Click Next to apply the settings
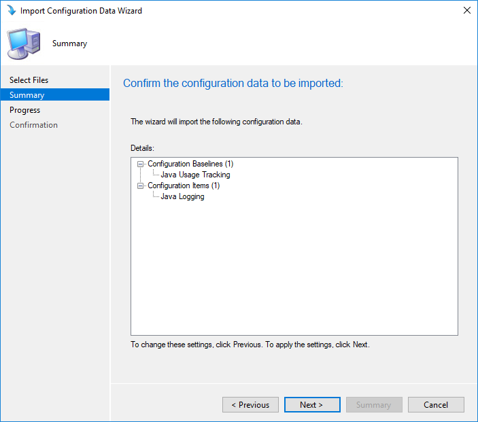Screen dimensions: 478x422 pyautogui.click(x=312, y=404)
